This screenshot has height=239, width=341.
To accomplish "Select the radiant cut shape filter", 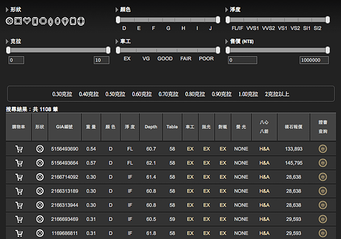I will click(81, 22).
